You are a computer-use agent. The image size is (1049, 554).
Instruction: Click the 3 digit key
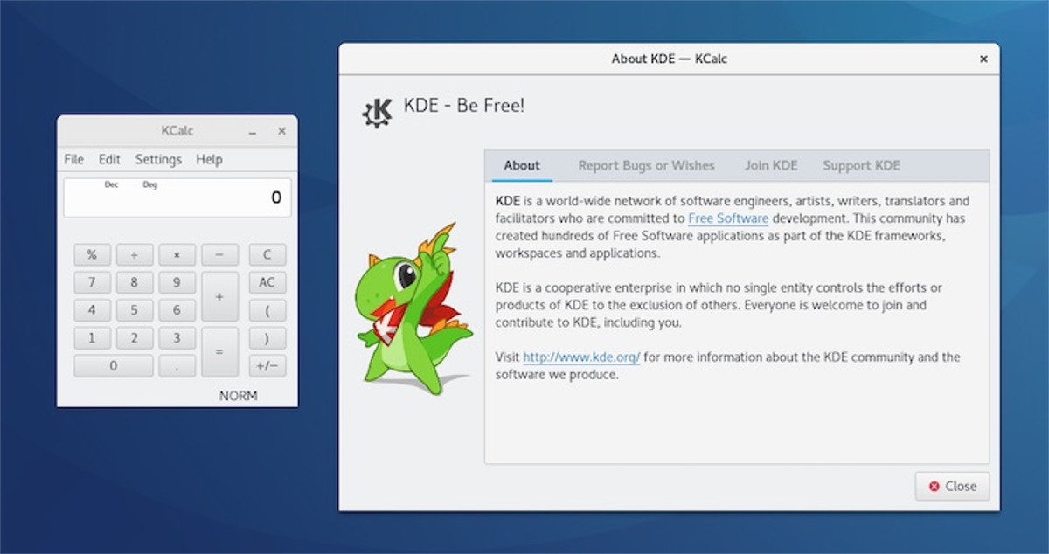(177, 338)
